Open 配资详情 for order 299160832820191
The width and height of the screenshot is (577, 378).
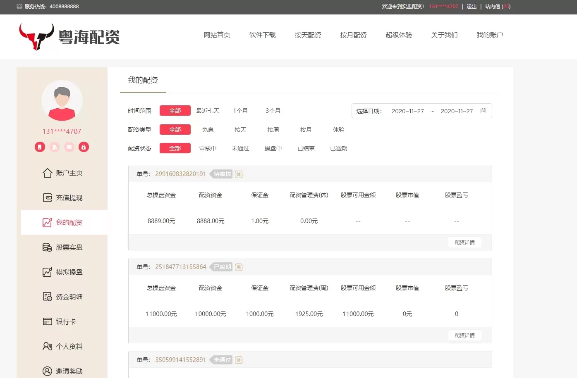[464, 242]
